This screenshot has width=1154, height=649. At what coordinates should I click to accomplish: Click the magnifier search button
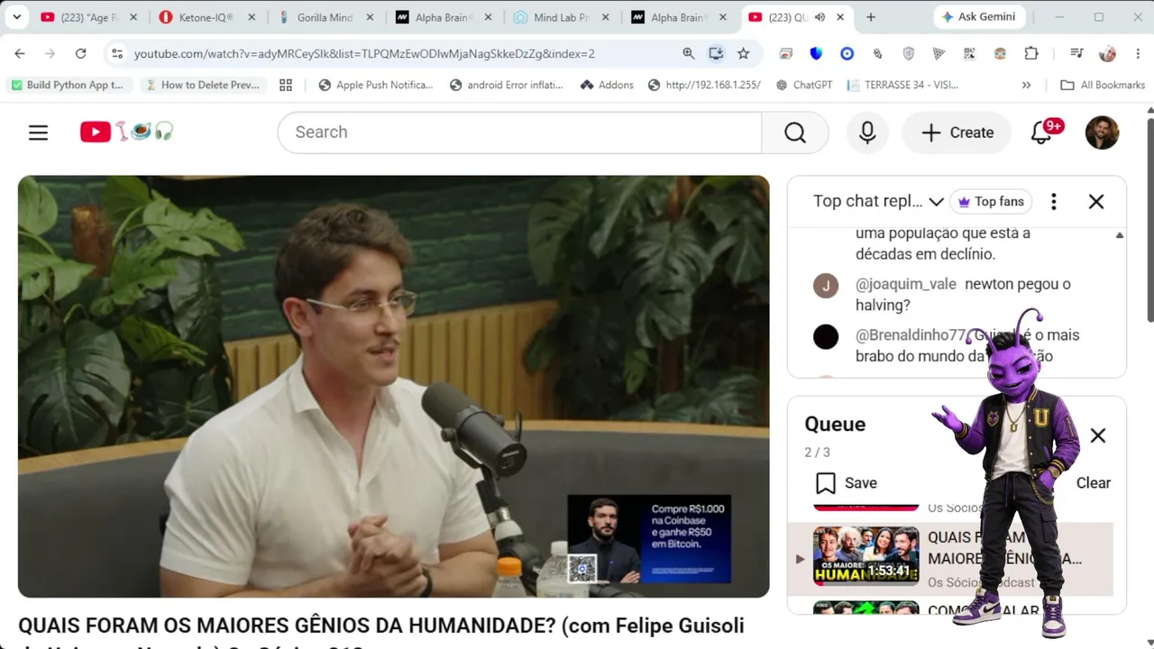pos(794,133)
